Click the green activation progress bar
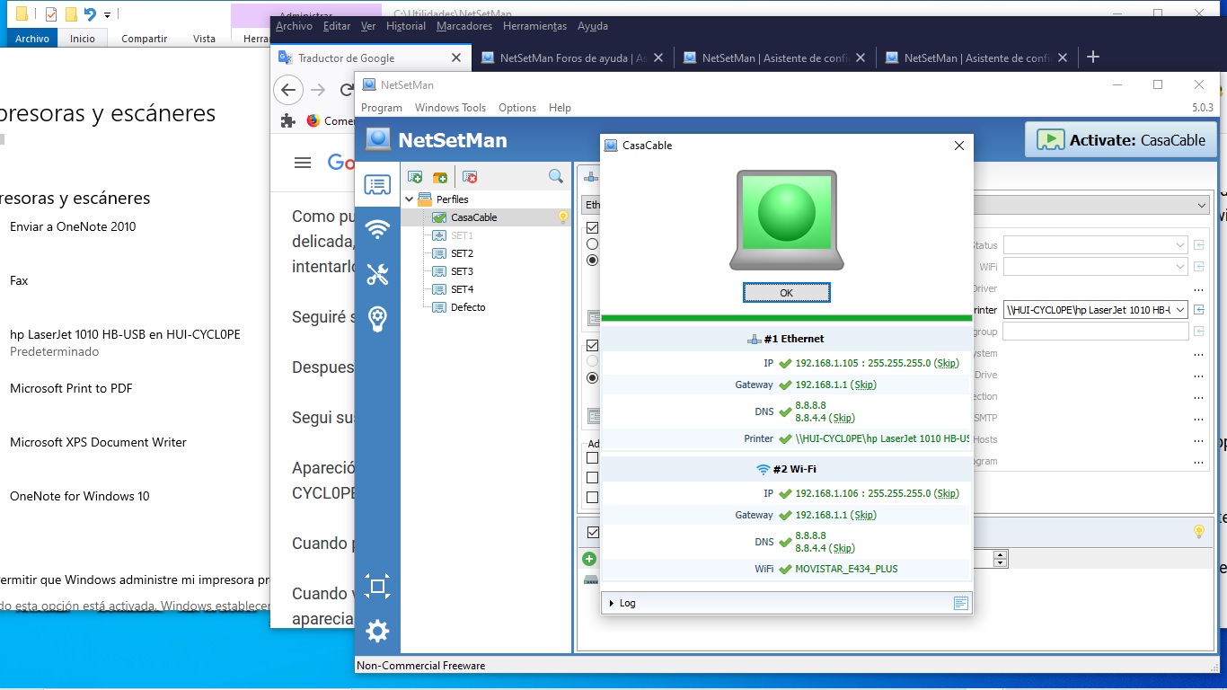The height and width of the screenshot is (690, 1227). [786, 318]
